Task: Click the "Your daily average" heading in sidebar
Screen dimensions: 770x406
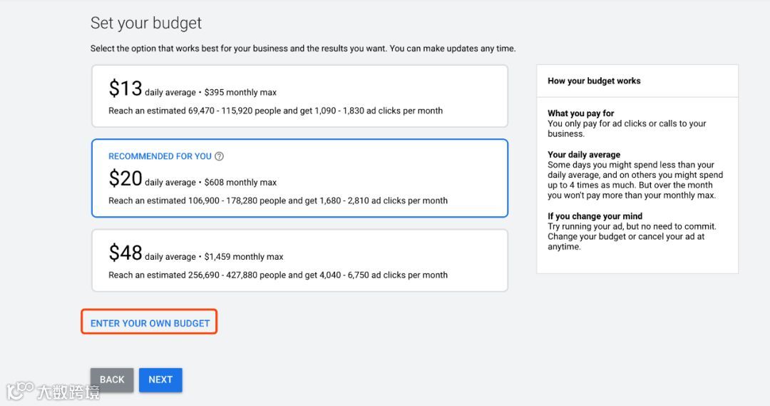Action: [584, 155]
